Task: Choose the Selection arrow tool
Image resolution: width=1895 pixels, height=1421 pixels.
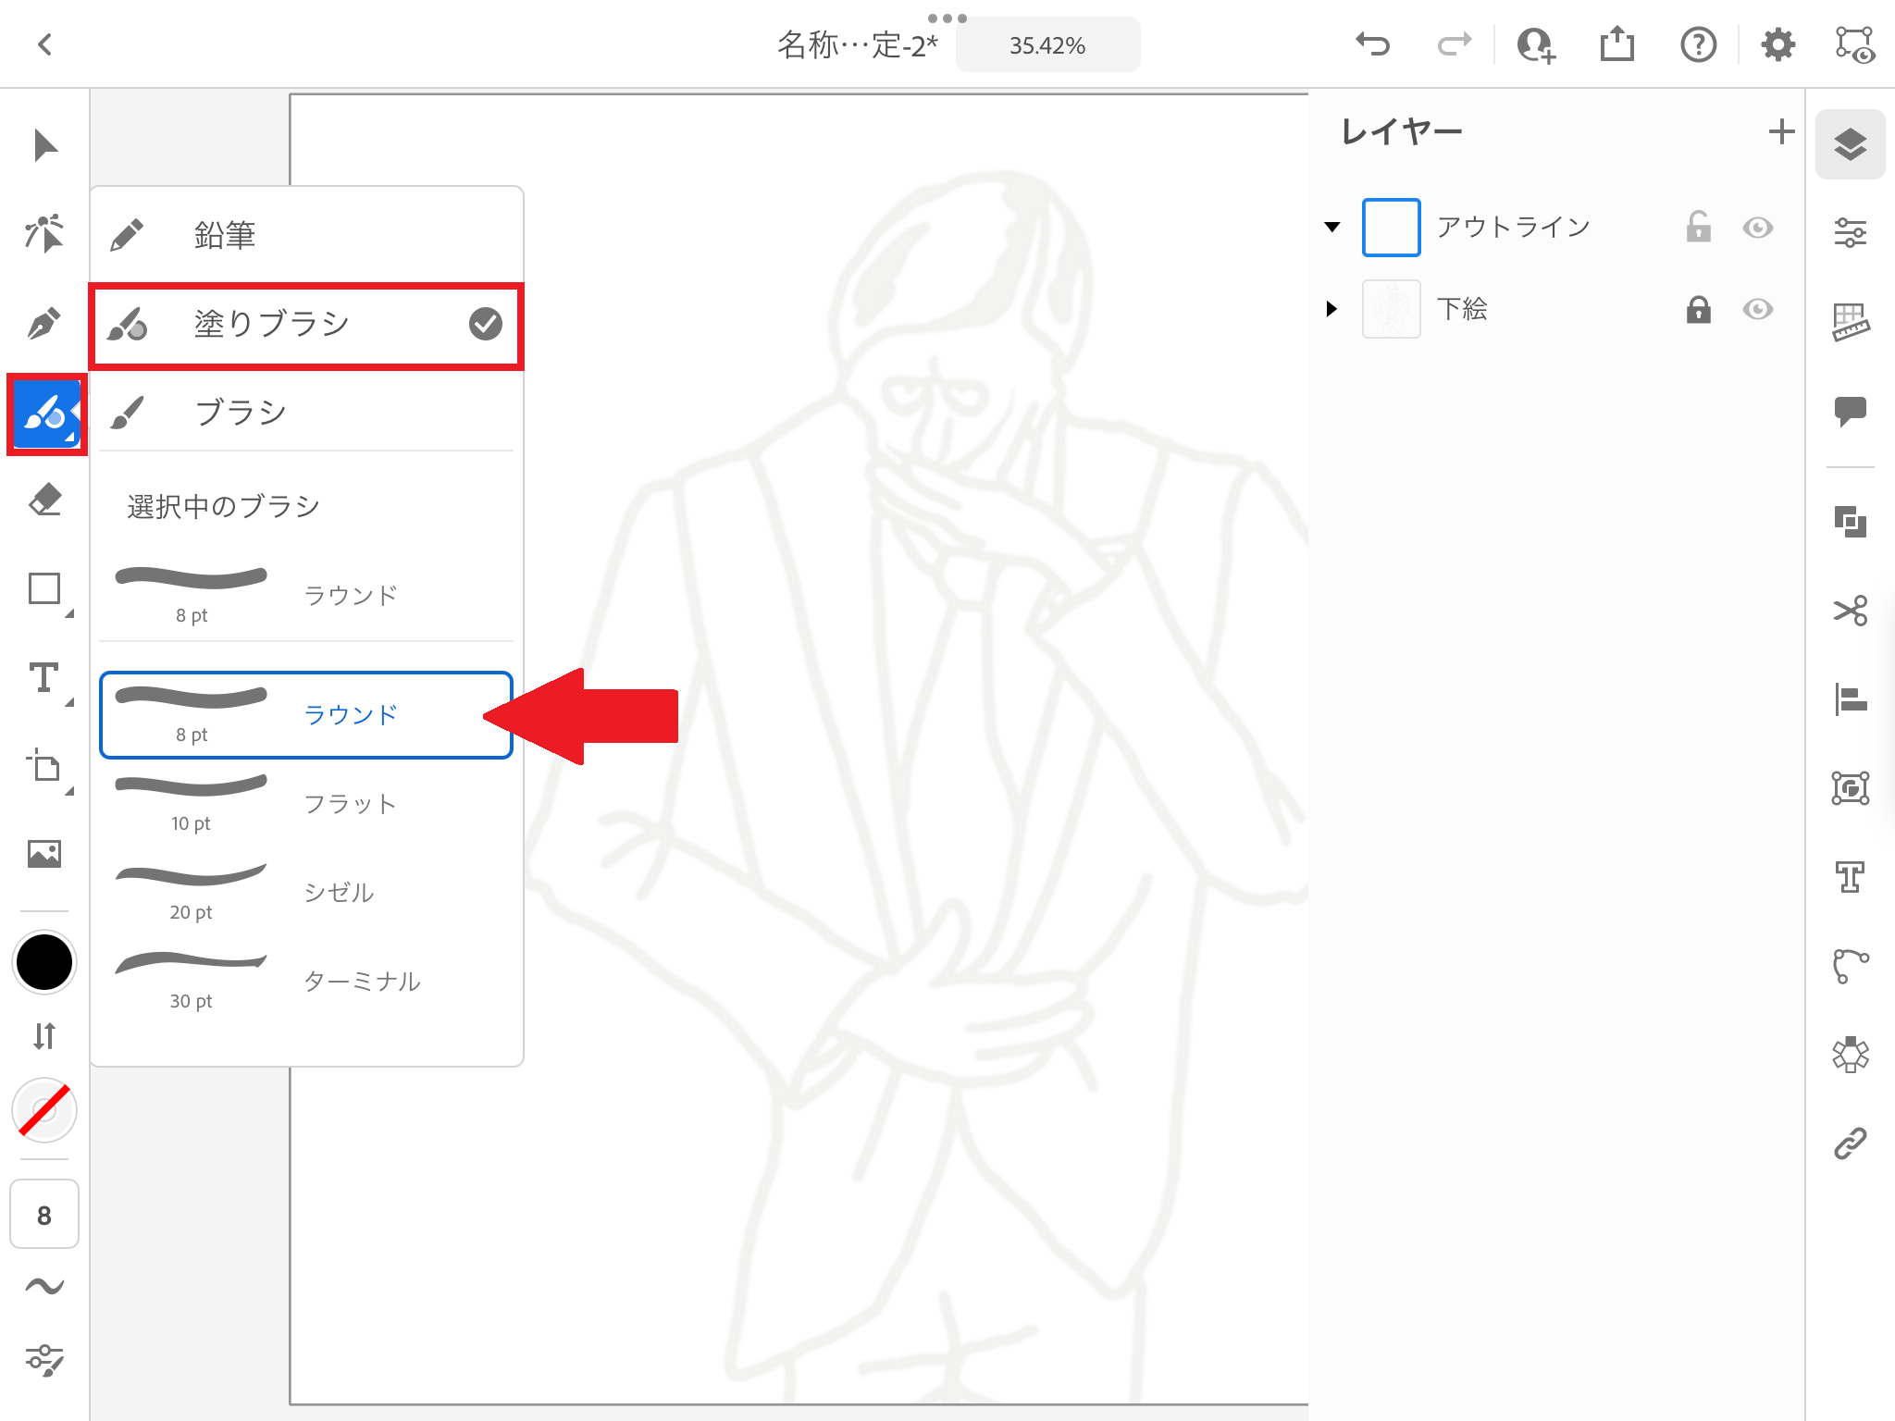Action: point(44,145)
